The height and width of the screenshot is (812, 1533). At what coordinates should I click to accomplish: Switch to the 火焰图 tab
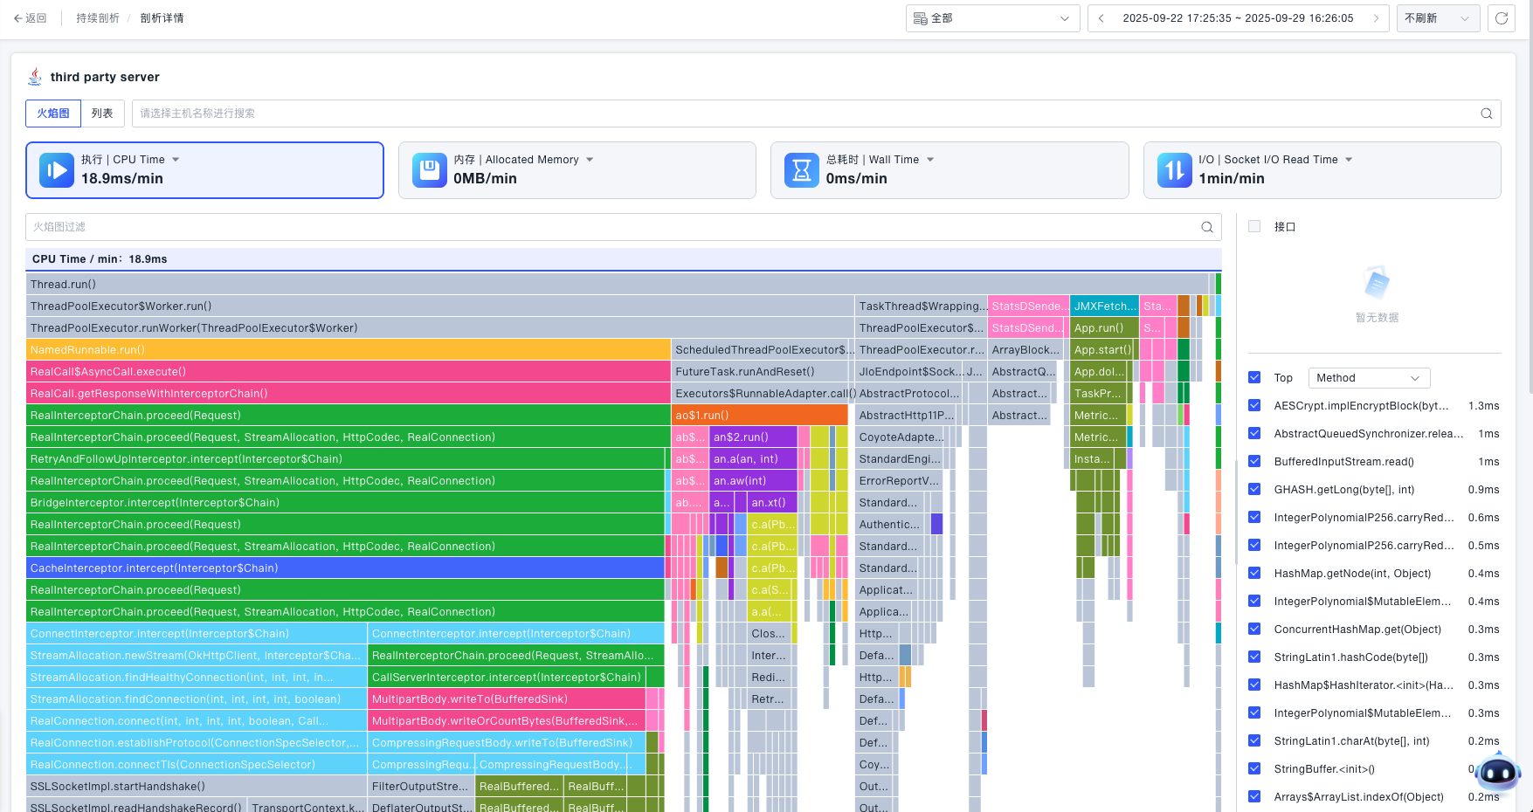pyautogui.click(x=53, y=114)
